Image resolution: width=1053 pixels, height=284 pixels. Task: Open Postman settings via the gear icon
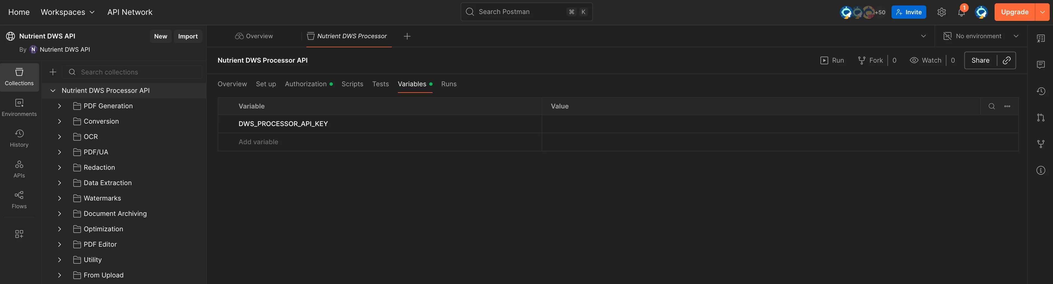(941, 12)
